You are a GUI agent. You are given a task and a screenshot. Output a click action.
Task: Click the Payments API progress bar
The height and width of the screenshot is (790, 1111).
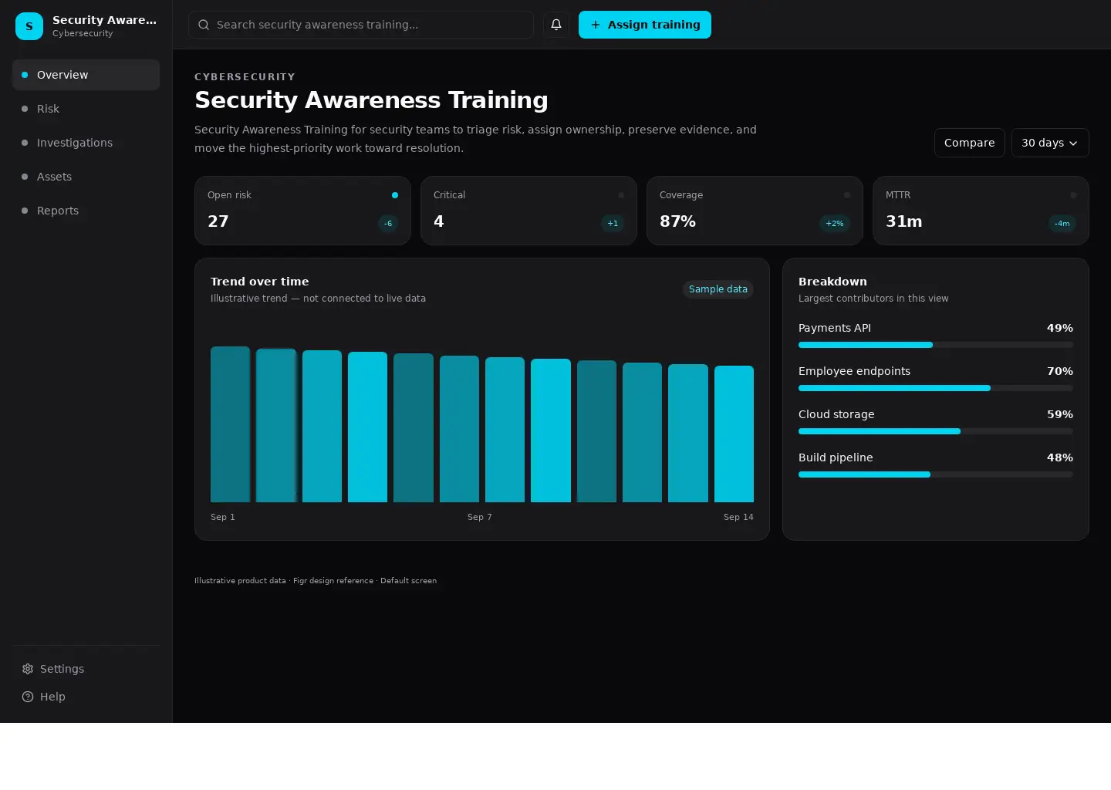[x=936, y=345]
